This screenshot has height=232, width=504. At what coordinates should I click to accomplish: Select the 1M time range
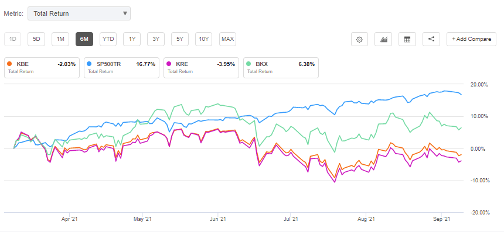pos(60,39)
